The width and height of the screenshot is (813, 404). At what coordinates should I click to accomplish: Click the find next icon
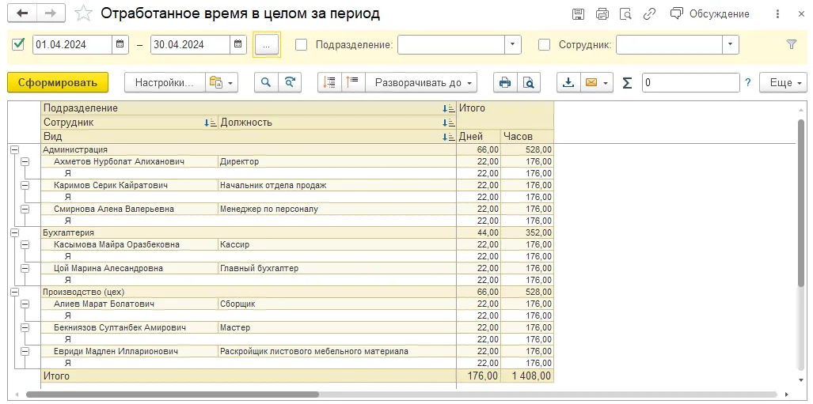290,82
